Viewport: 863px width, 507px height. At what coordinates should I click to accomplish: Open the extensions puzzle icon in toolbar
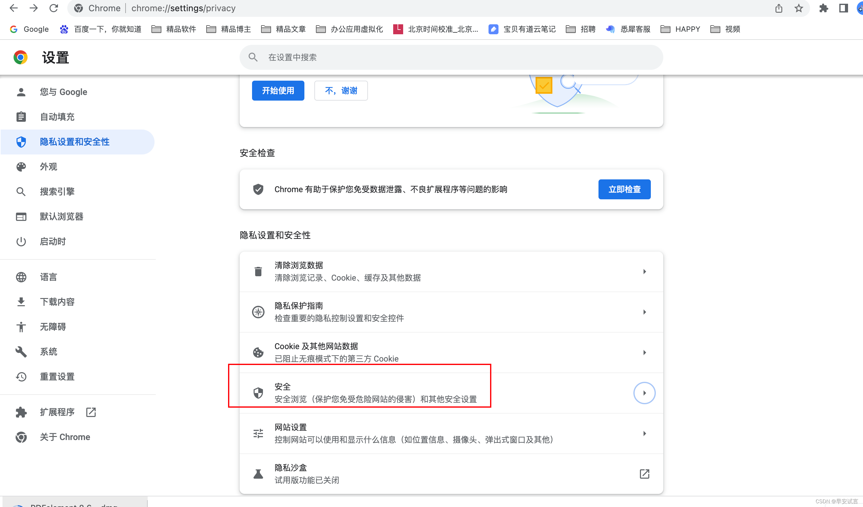point(824,8)
